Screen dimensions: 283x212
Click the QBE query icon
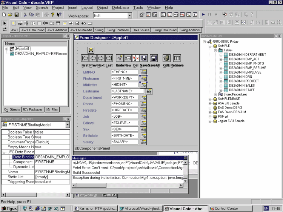click(x=166, y=58)
